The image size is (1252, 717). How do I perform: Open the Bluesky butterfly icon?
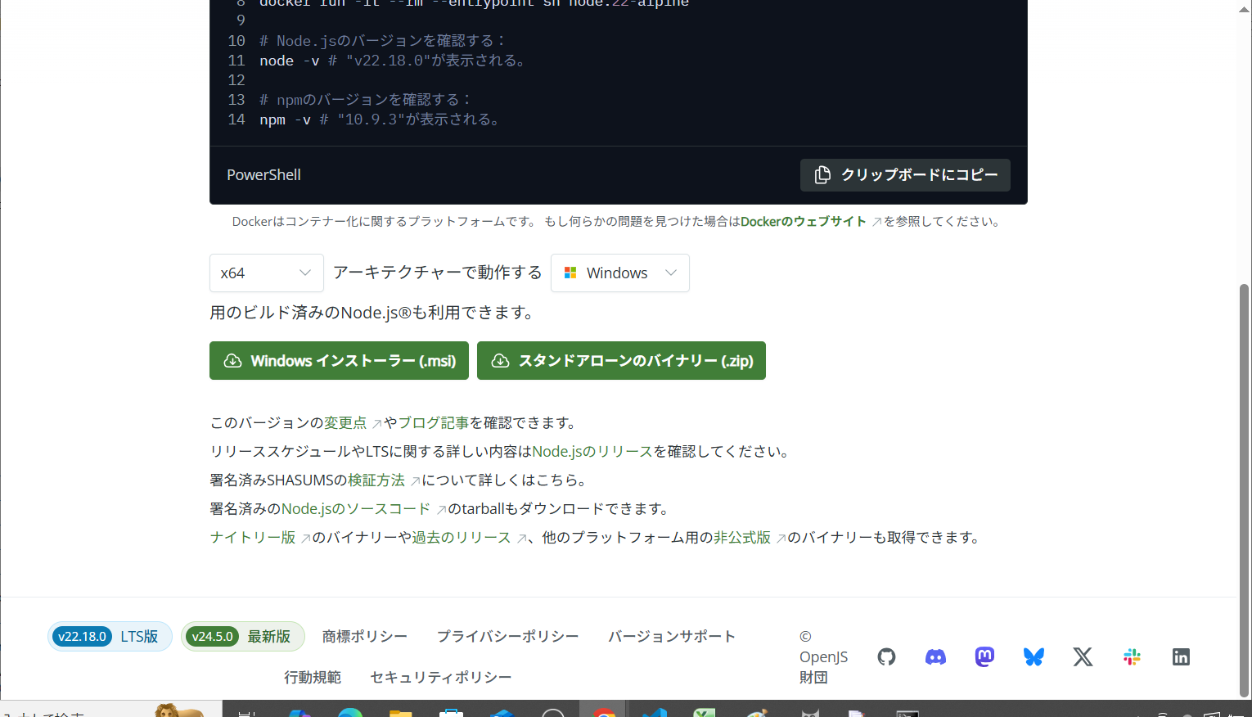tap(1034, 656)
